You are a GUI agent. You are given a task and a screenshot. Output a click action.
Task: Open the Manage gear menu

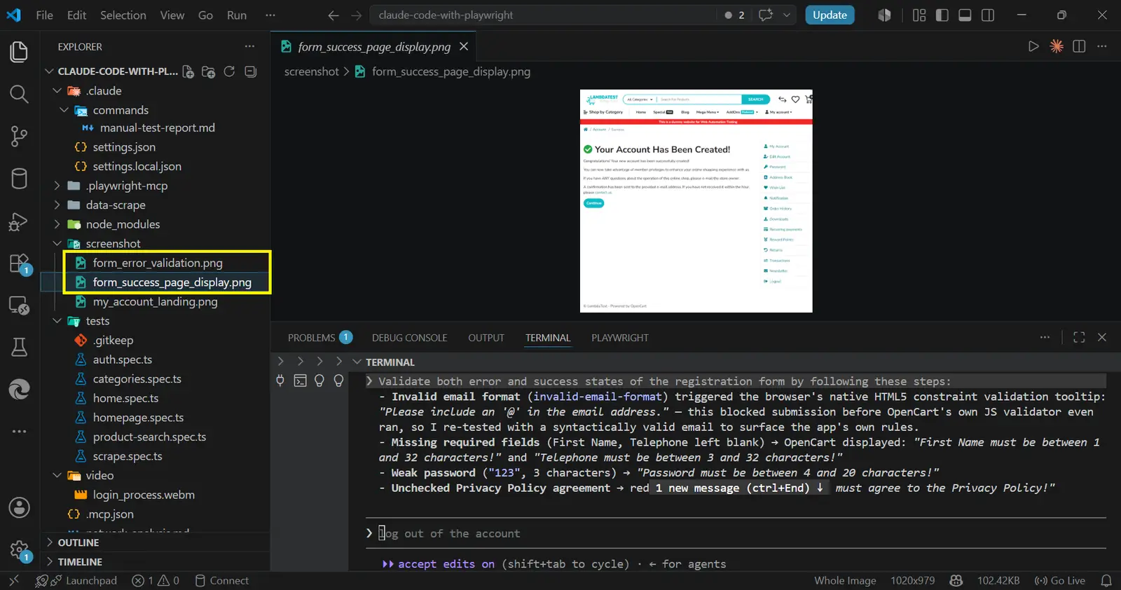tap(19, 550)
